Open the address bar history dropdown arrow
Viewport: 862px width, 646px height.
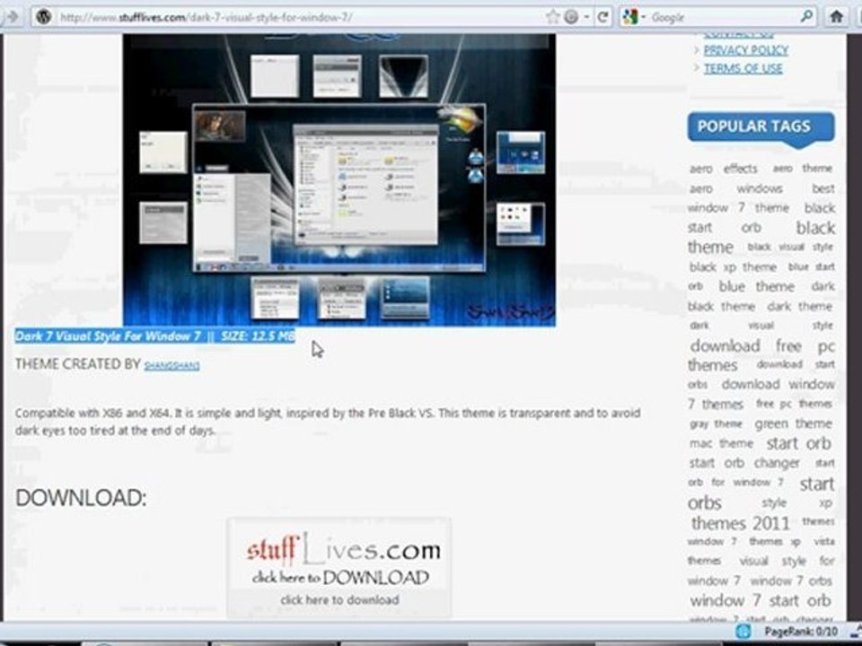586,17
